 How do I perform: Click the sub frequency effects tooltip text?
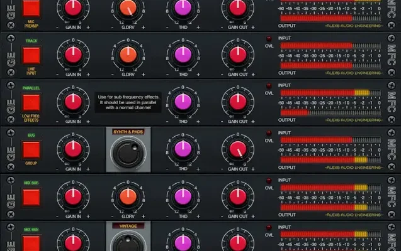pyautogui.click(x=128, y=102)
